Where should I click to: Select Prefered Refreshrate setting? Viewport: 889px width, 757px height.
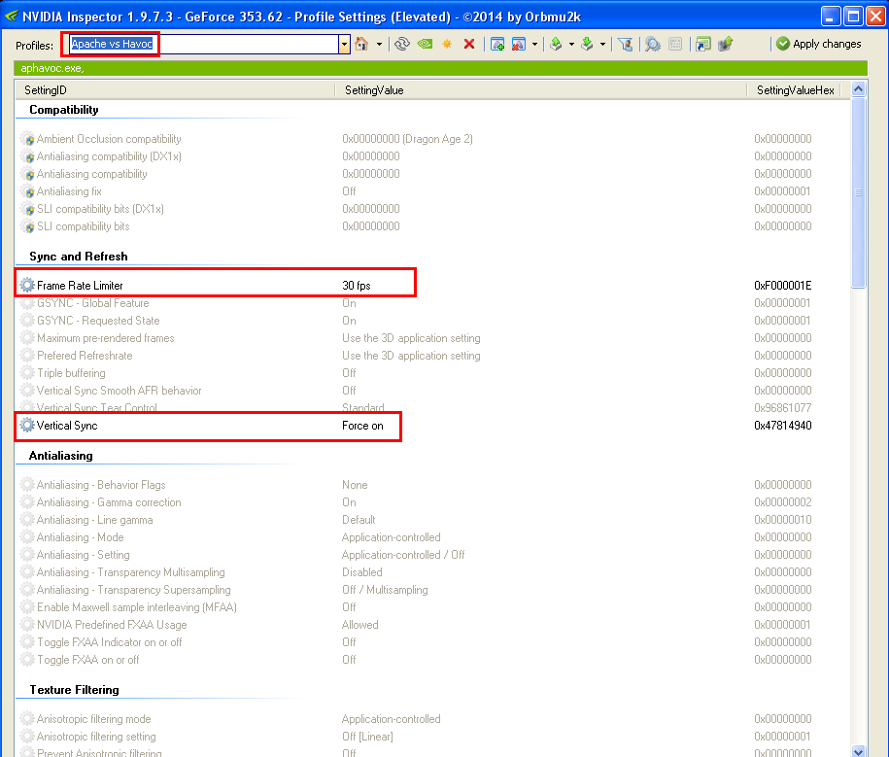tap(85, 356)
